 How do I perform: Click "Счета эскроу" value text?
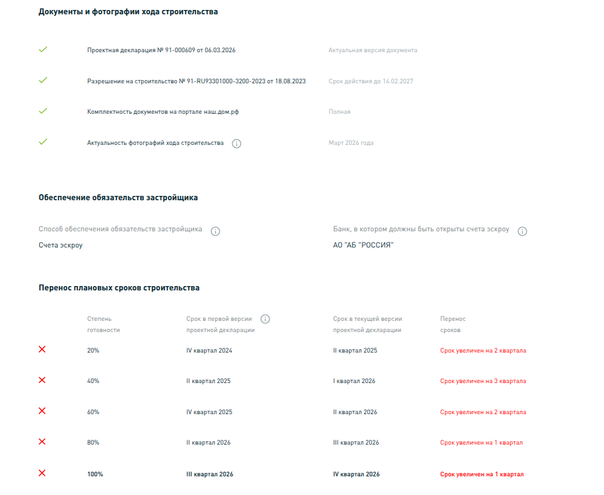[x=60, y=245]
